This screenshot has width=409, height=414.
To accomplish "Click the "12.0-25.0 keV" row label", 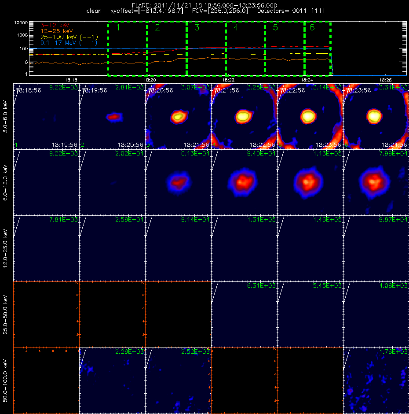I will (x=5, y=248).
